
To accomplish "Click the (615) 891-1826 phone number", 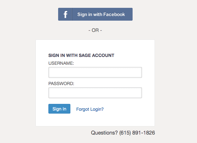I will tap(137, 133).
